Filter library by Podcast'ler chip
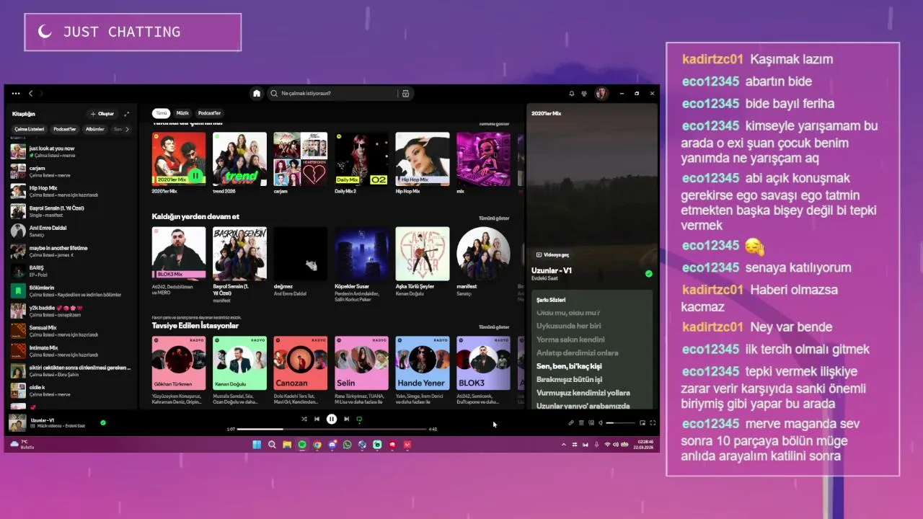 tap(65, 129)
